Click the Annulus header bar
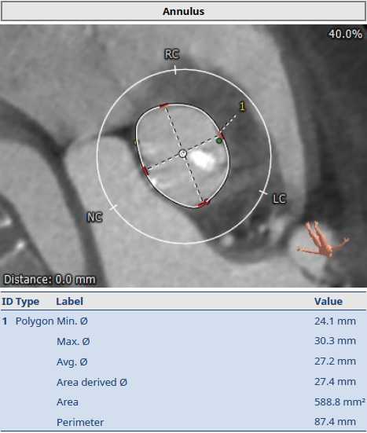 [183, 11]
